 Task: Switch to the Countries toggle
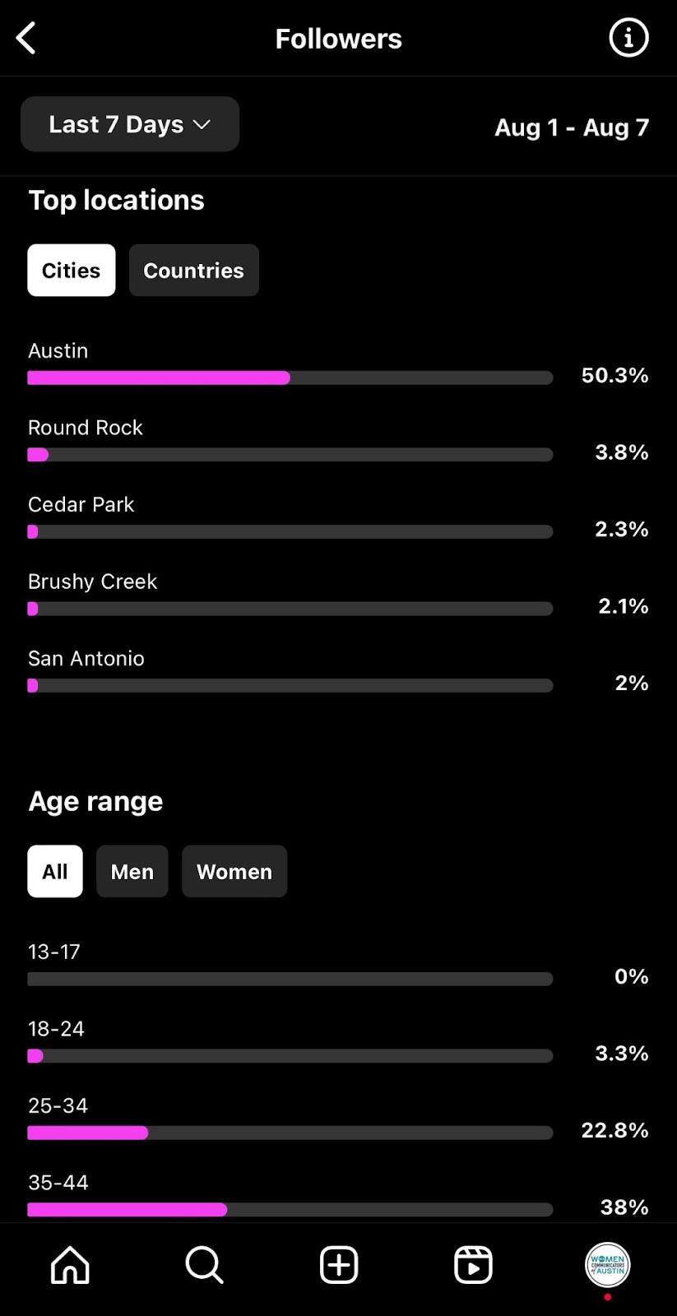pyautogui.click(x=194, y=271)
